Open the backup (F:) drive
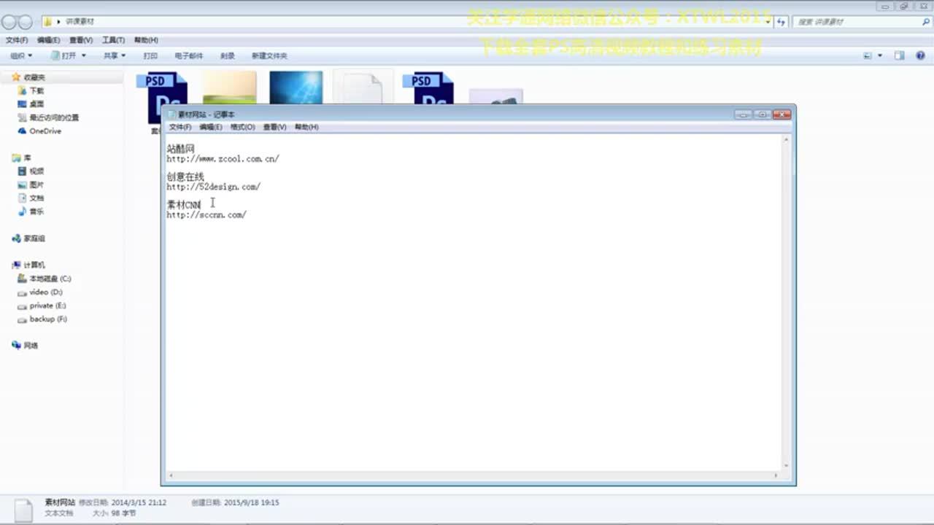 42,319
